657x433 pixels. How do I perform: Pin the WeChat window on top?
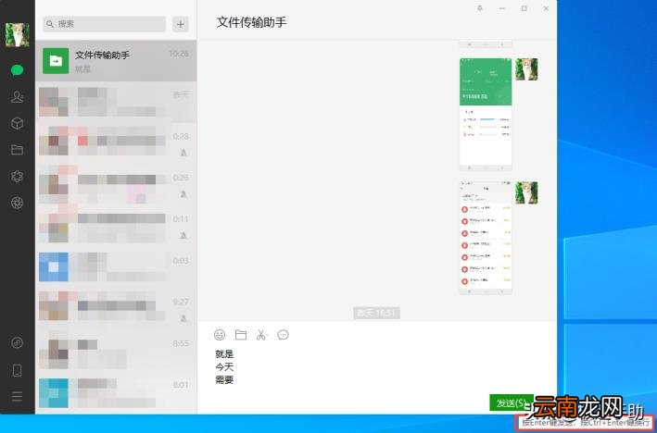pos(480,8)
